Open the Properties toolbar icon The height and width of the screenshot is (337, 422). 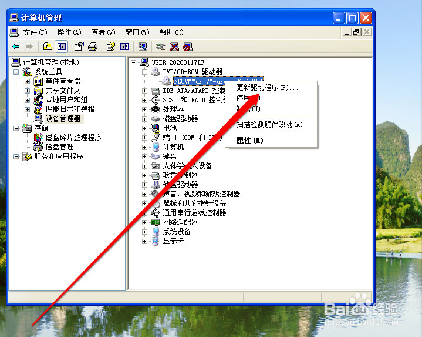point(79,46)
